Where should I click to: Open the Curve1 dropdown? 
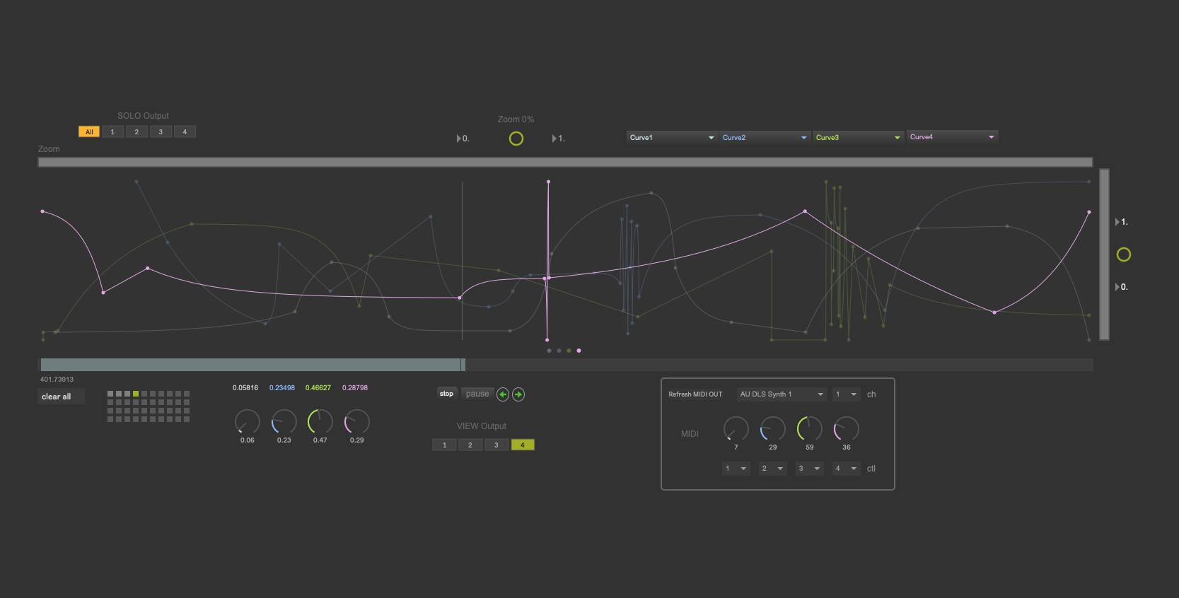tap(672, 138)
